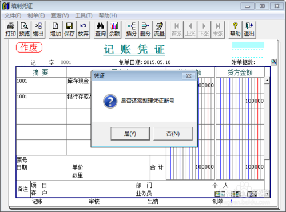Click the magnifier icon beside 附单据数
286x212 pixels.
(274, 62)
